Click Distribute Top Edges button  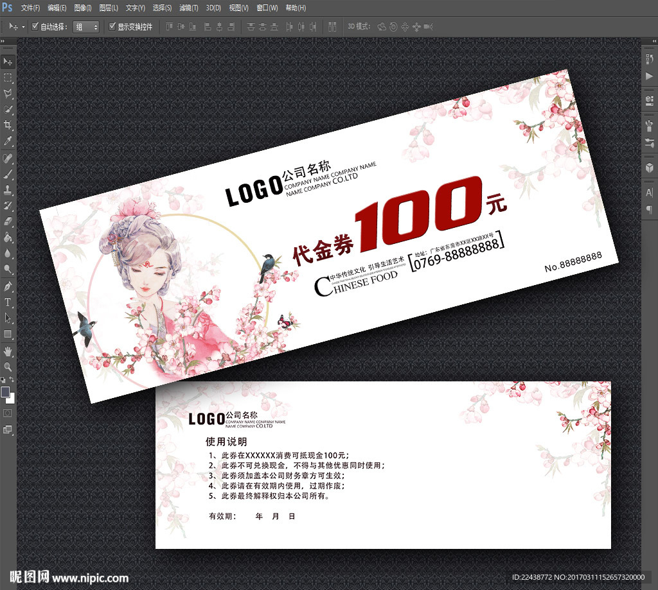(x=251, y=27)
